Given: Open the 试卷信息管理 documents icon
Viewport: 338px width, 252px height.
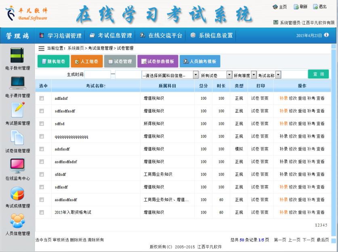Looking at the screenshot, I should click(17, 138).
